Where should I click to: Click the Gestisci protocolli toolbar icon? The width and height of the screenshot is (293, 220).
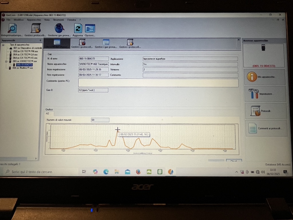pyautogui.click(x=36, y=29)
